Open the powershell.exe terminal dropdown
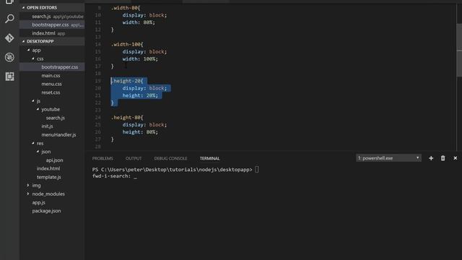This screenshot has width=462, height=260. pyautogui.click(x=388, y=158)
